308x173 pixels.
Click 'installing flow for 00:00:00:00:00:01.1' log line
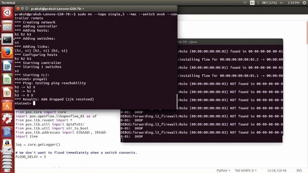point(230,76)
